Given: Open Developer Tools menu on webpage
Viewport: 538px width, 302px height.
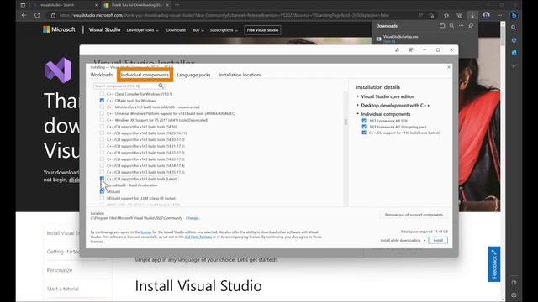Looking at the screenshot, I should pos(142,30).
